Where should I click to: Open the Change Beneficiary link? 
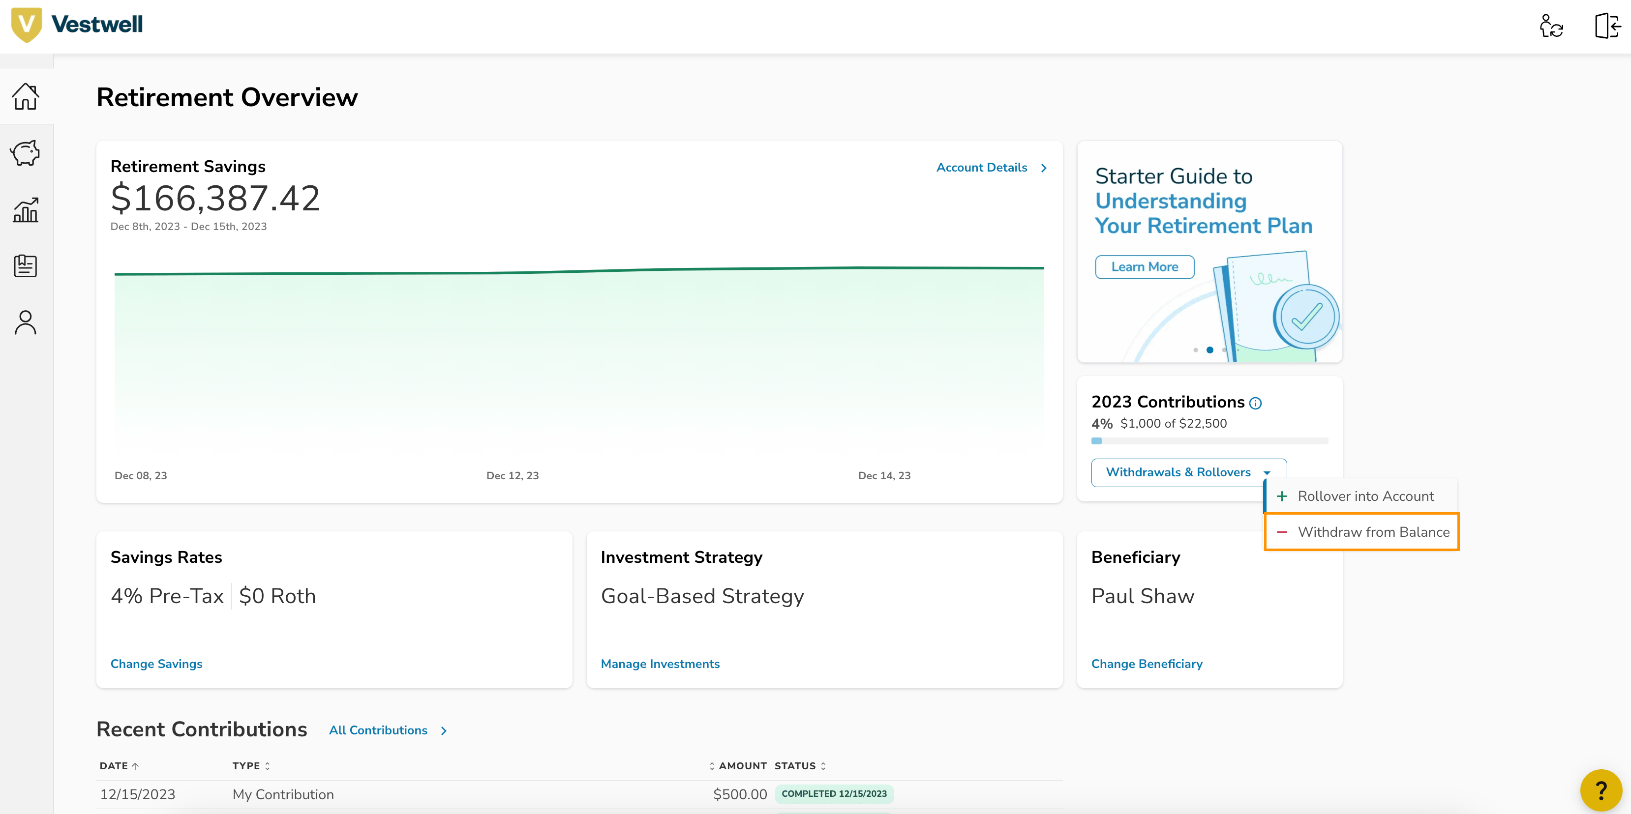(1146, 664)
